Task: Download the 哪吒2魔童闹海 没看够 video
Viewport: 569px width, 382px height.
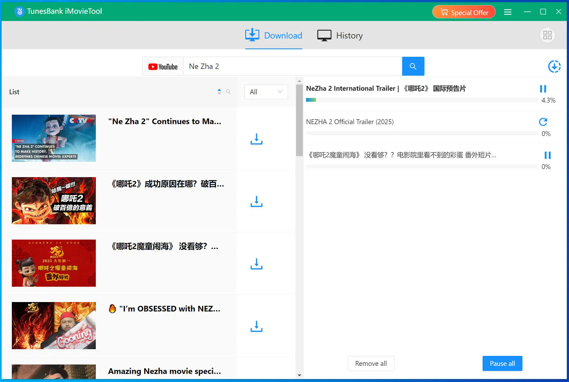Action: 257,264
